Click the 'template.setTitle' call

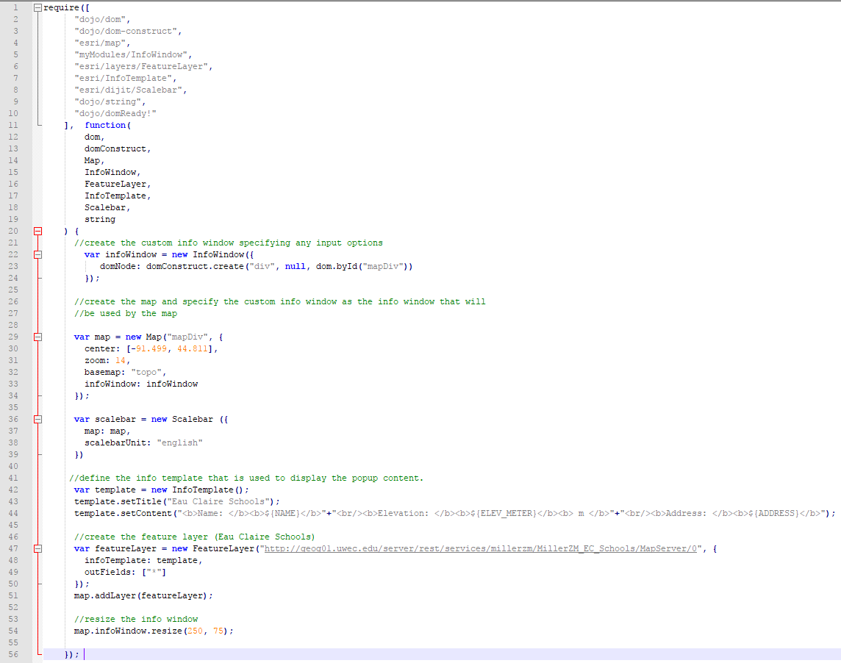[118, 501]
